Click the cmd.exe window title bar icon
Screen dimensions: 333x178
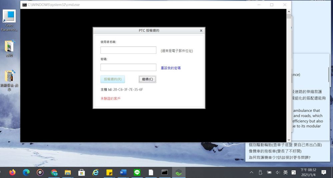24,5
